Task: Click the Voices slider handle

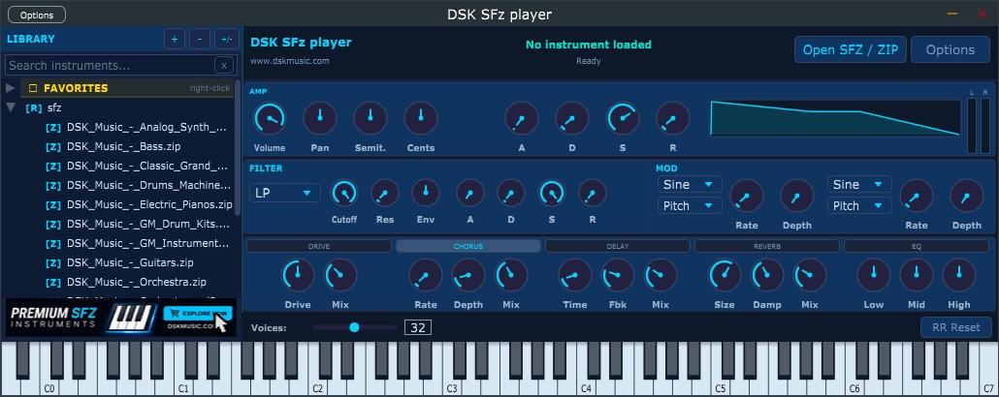Action: pos(354,327)
